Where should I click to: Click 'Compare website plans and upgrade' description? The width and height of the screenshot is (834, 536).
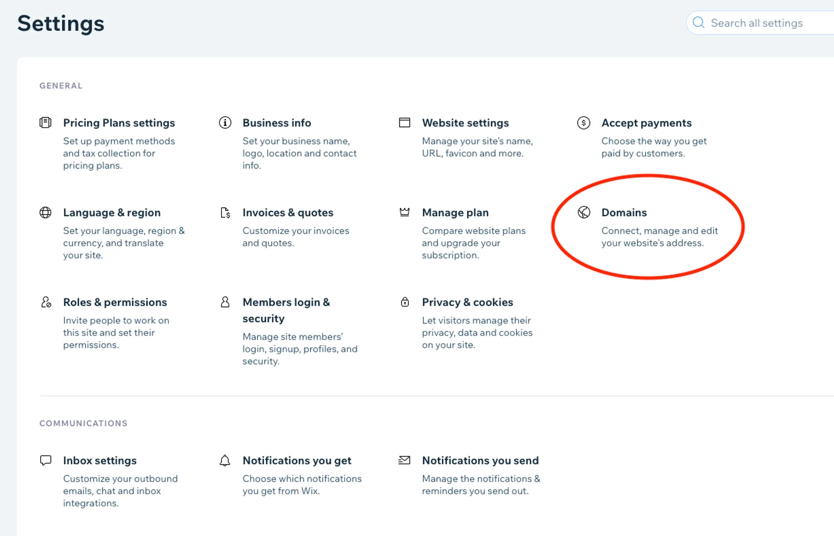point(474,243)
